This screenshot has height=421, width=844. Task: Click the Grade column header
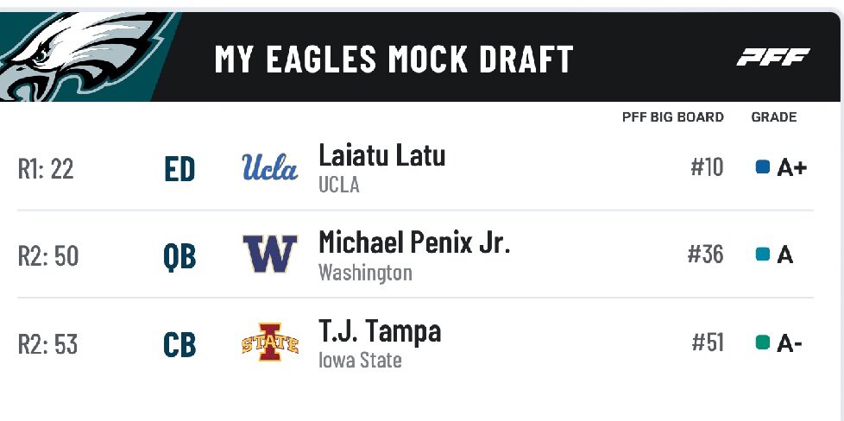click(773, 117)
